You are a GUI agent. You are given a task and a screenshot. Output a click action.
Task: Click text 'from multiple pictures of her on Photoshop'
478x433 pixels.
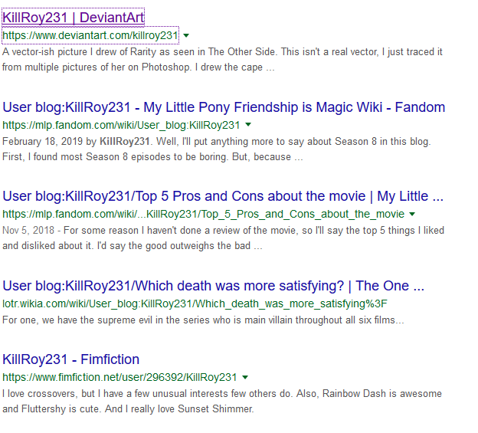click(97, 67)
